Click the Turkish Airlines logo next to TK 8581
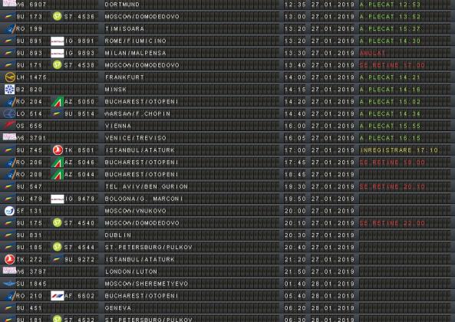The height and width of the screenshot is (322, 455). (x=58, y=150)
